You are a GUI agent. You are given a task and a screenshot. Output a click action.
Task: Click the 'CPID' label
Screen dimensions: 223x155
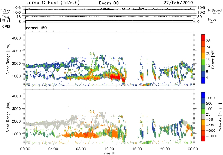click(x=6, y=27)
